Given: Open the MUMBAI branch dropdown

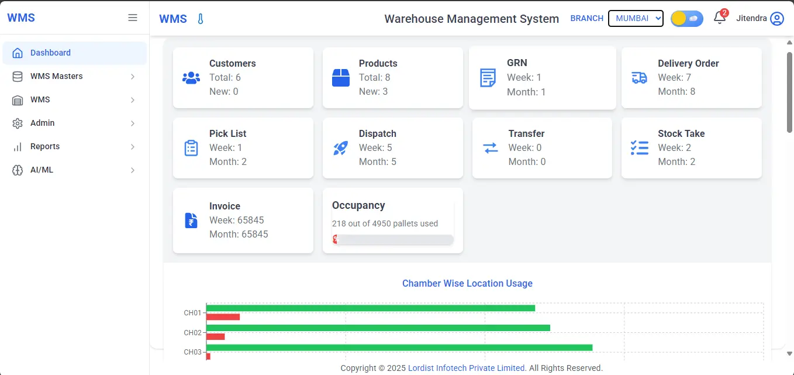Looking at the screenshot, I should click(x=636, y=18).
